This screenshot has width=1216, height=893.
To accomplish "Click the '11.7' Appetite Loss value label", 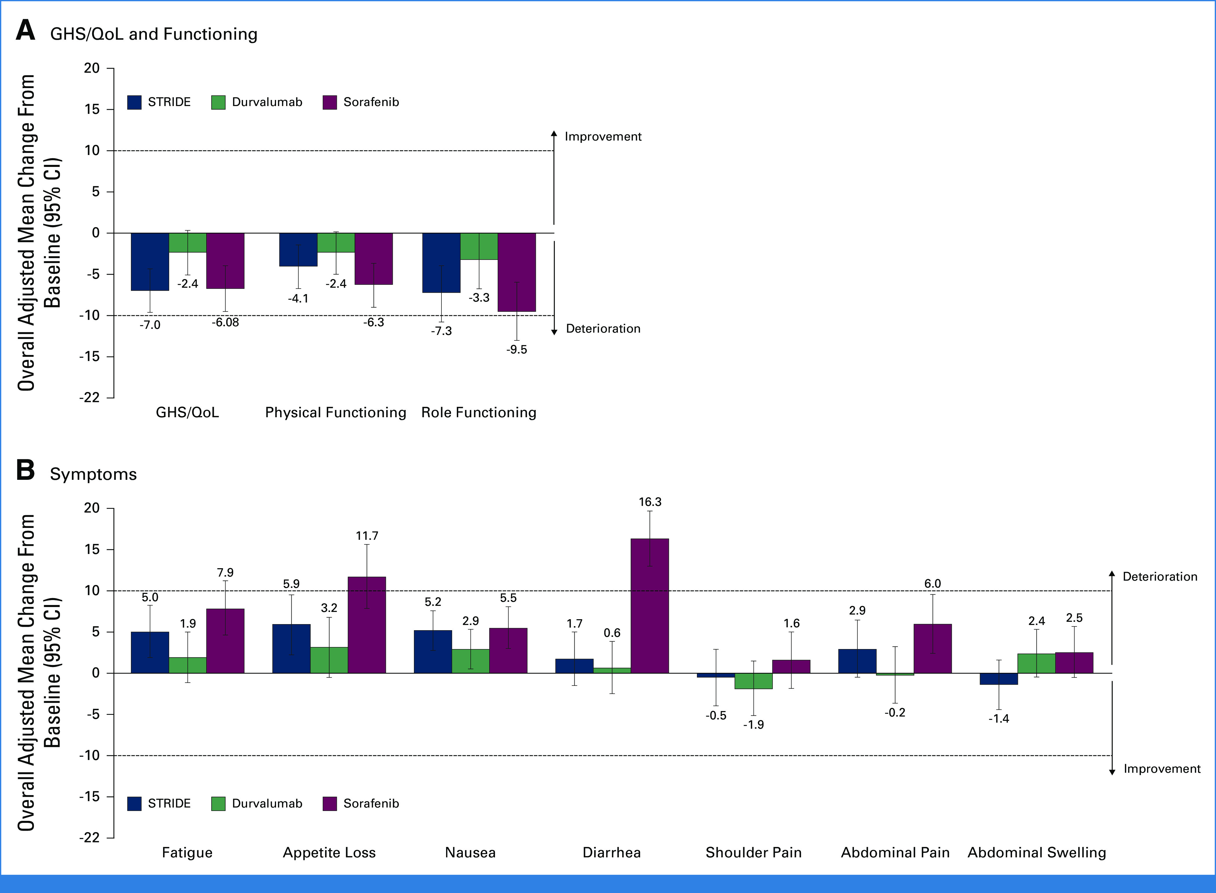I will [367, 536].
